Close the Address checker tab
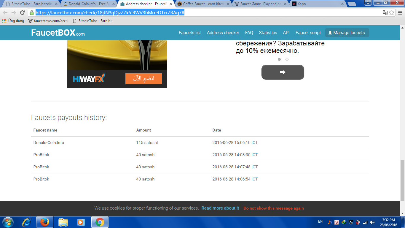This screenshot has width=405, height=228. point(171,4)
